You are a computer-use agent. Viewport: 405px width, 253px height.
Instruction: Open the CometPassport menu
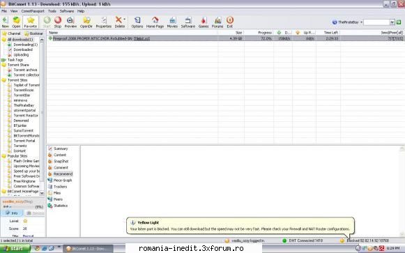pos(33,11)
